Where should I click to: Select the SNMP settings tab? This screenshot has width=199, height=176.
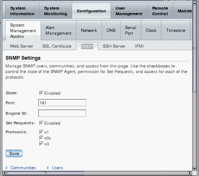(87, 46)
